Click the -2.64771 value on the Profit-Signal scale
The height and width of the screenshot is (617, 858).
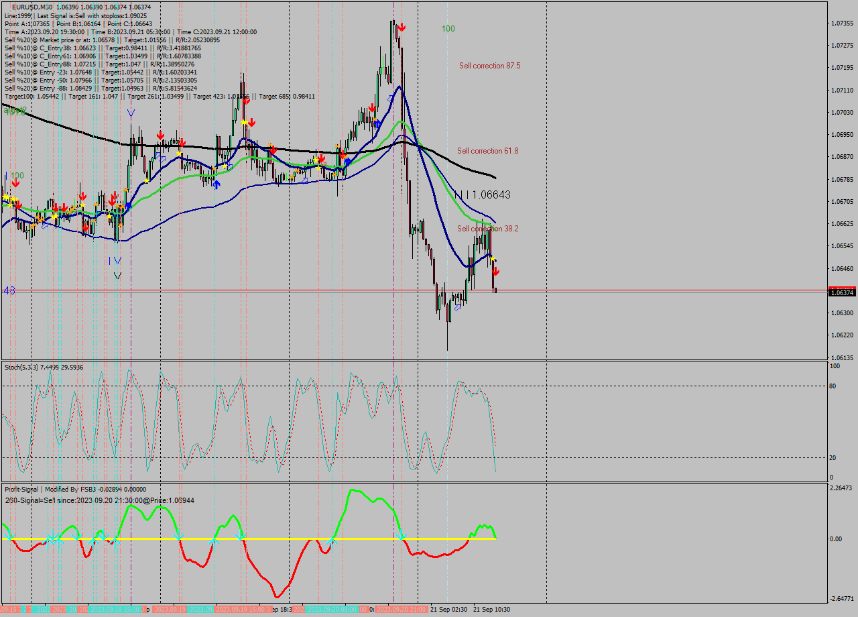click(842, 599)
